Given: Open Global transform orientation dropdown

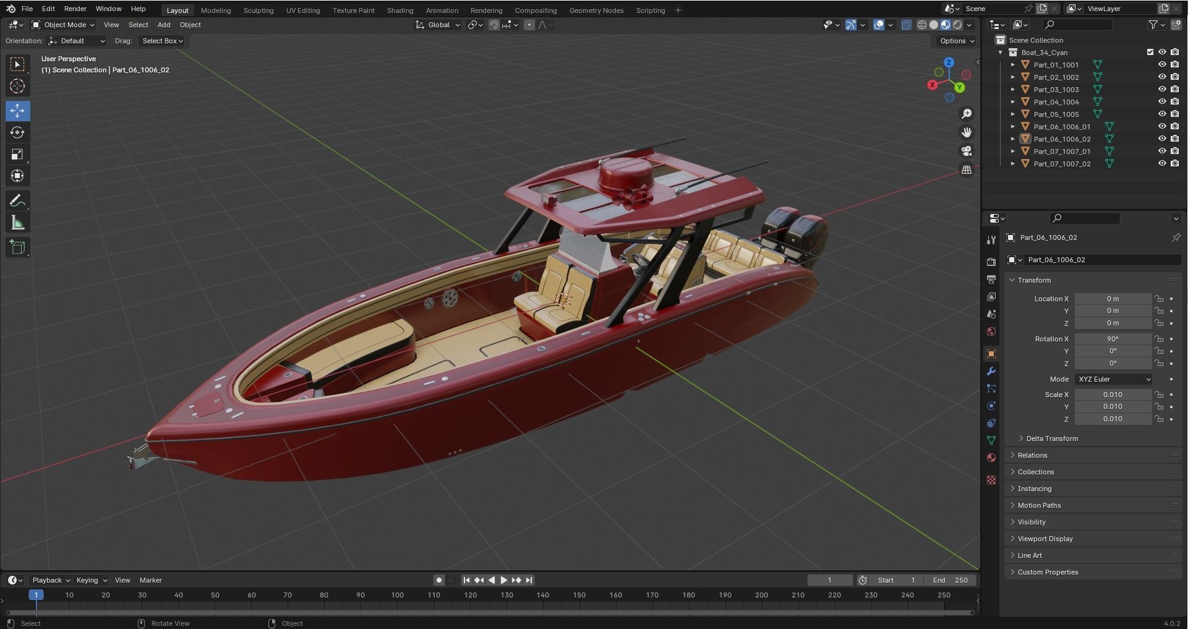Looking at the screenshot, I should point(438,25).
